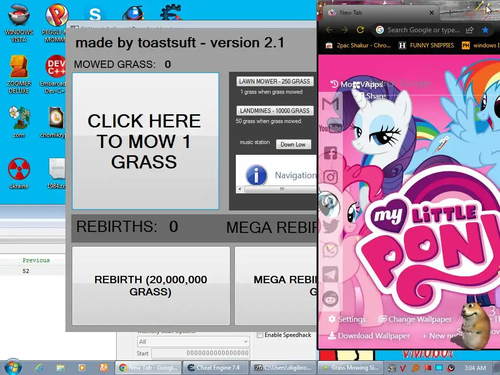Open 2pac Shakur bookmark

[x=358, y=45]
